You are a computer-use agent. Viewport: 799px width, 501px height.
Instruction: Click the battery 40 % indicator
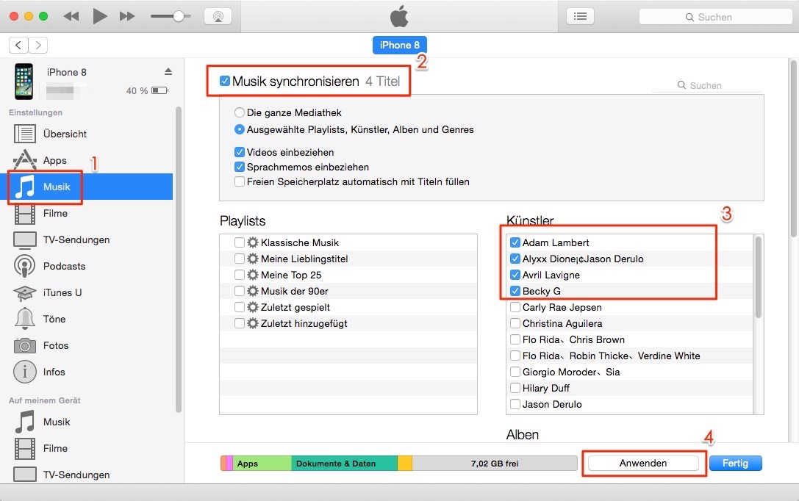click(x=147, y=90)
